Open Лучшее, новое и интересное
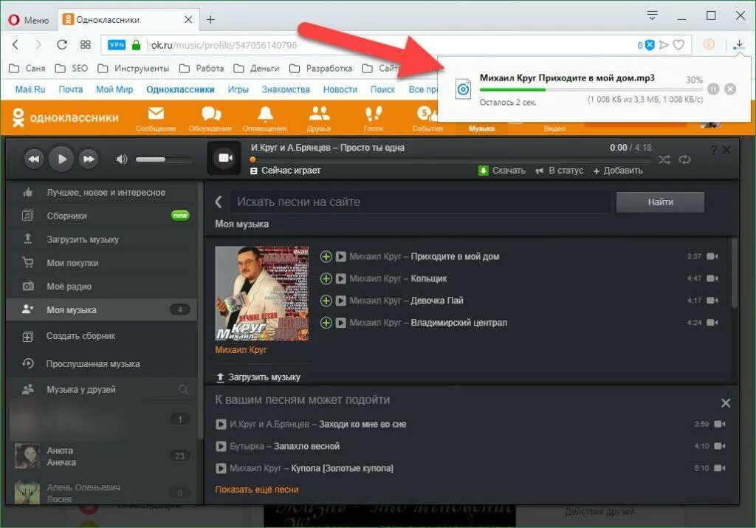 (102, 193)
